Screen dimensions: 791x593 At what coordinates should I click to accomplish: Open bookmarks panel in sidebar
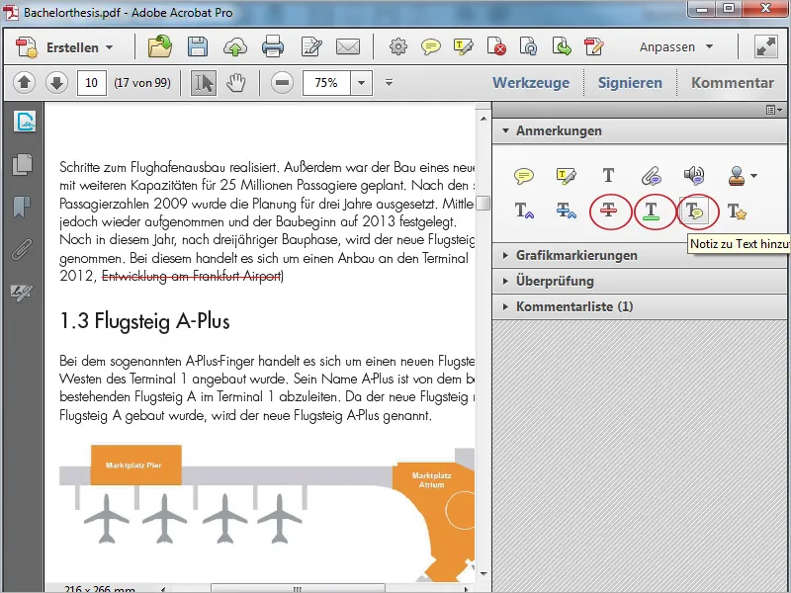tap(22, 207)
